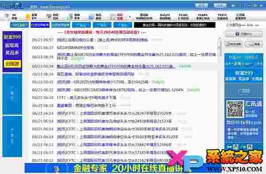Open the toolbox button on the right panel
The height and width of the screenshot is (174, 266).
point(254,44)
